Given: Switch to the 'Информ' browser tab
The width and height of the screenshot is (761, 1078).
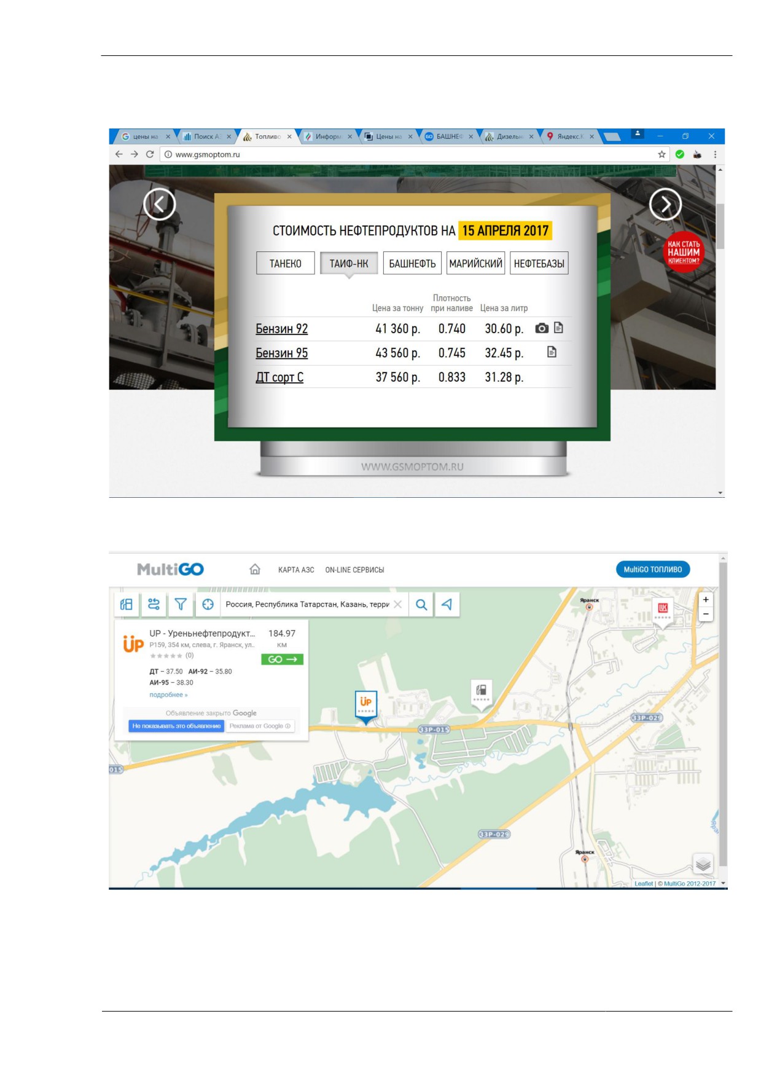Looking at the screenshot, I should (328, 136).
